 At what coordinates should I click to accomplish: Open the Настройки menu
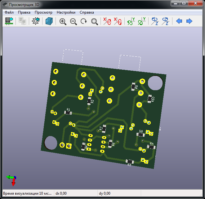(x=66, y=12)
